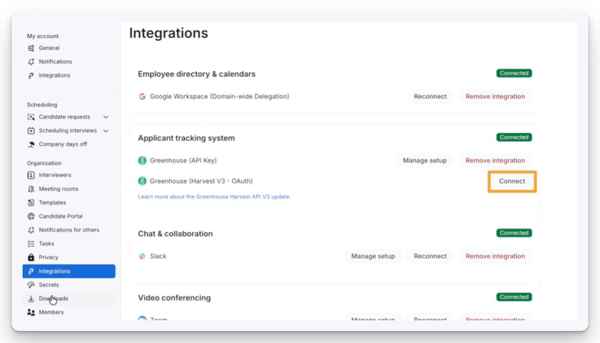The height and width of the screenshot is (343, 600).
Task: Click Connected badge for Applicant tracking system
Action: (514, 138)
